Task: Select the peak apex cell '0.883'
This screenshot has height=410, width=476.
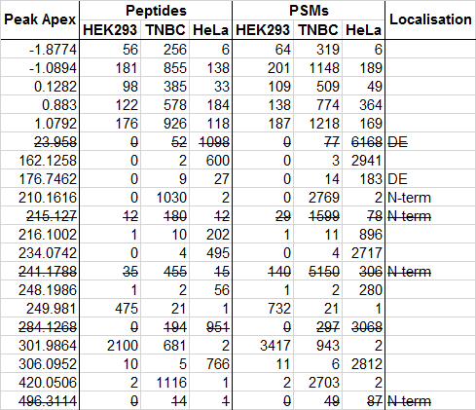Action: tap(40, 105)
